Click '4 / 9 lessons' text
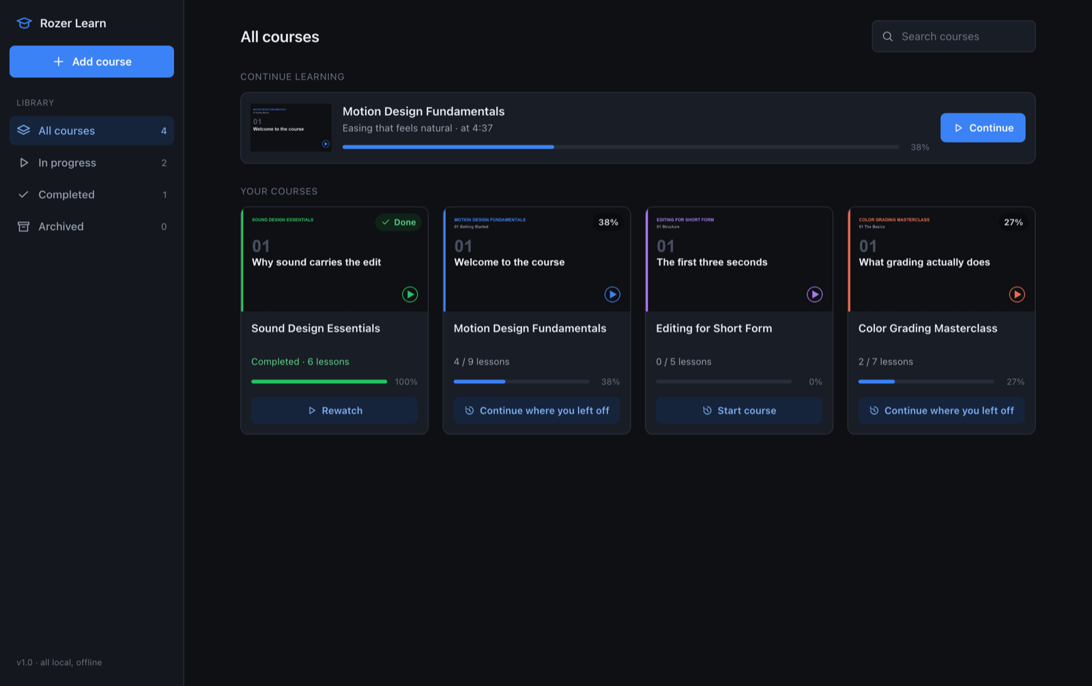The width and height of the screenshot is (1092, 686). [x=482, y=362]
